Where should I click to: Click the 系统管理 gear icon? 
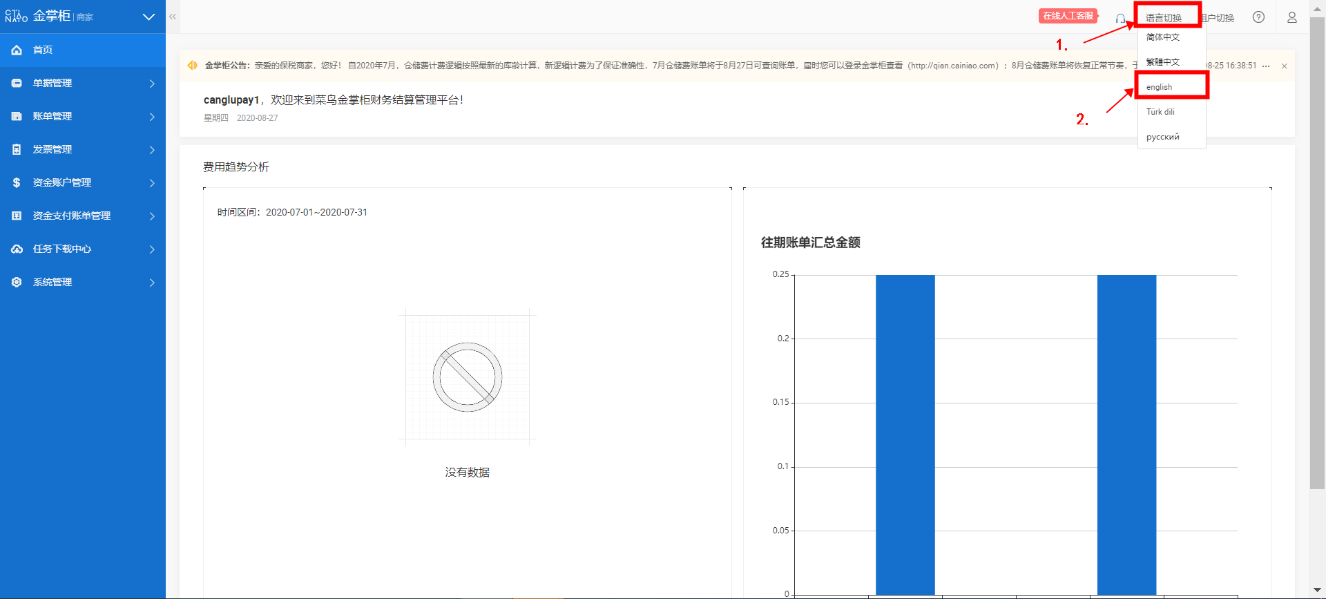17,282
